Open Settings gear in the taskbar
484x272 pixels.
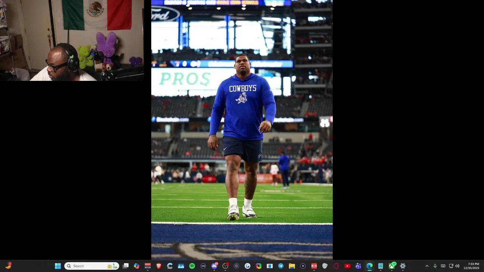(403, 266)
